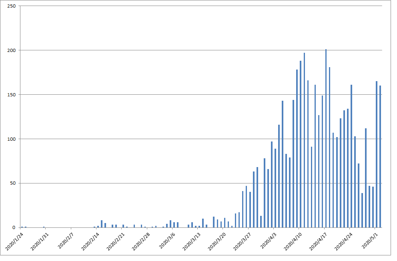Image resolution: width=397 pixels, height=261 pixels.
Task: Click the final bar of the data series
Action: 380,157
